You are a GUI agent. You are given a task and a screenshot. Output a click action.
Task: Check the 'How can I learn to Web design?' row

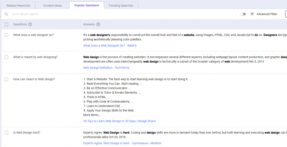coord(6,79)
